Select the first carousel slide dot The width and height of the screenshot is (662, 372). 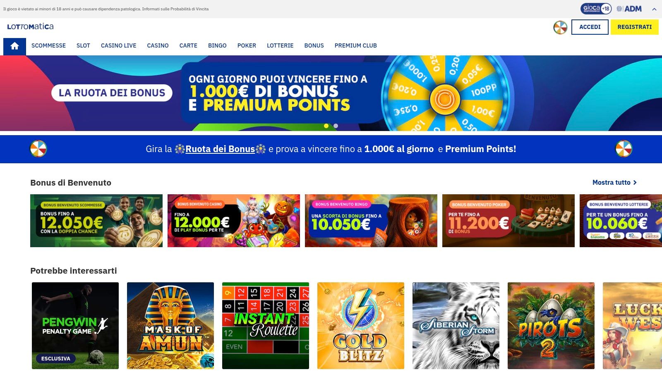pos(326,126)
